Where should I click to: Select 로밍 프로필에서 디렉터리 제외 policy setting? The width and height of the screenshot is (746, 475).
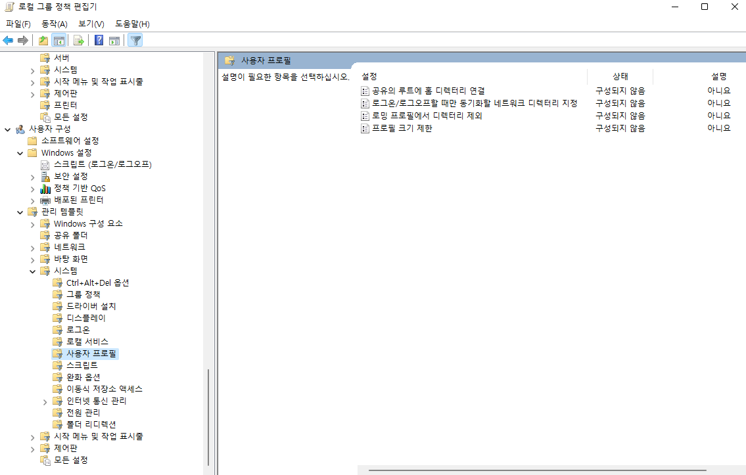tap(427, 116)
